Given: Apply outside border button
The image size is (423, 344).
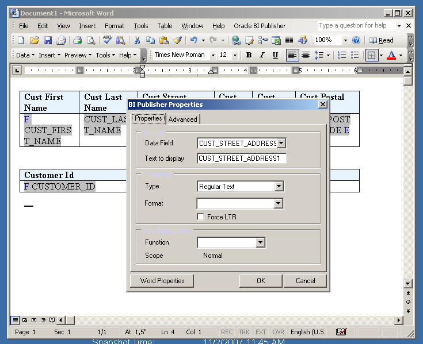Looking at the screenshot, I should pyautogui.click(x=372, y=56).
